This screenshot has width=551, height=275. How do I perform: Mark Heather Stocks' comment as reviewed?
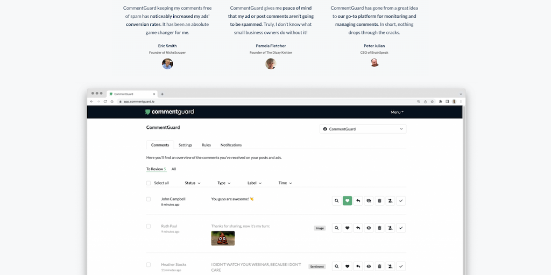(401, 266)
